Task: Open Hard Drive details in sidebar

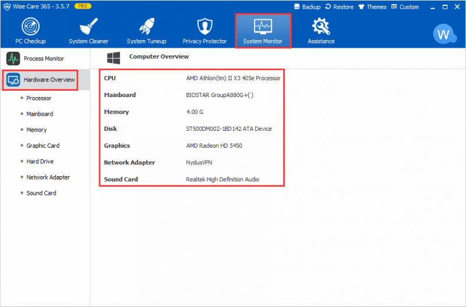Action: point(40,161)
